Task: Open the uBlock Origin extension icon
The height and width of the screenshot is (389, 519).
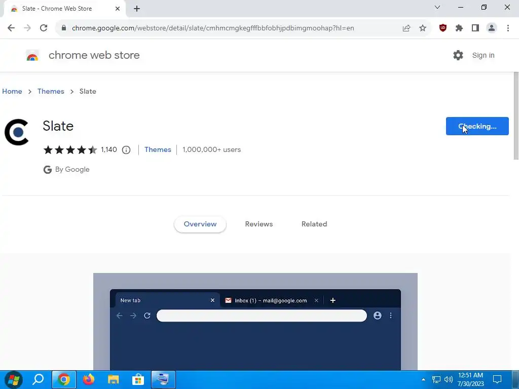Action: click(x=443, y=28)
